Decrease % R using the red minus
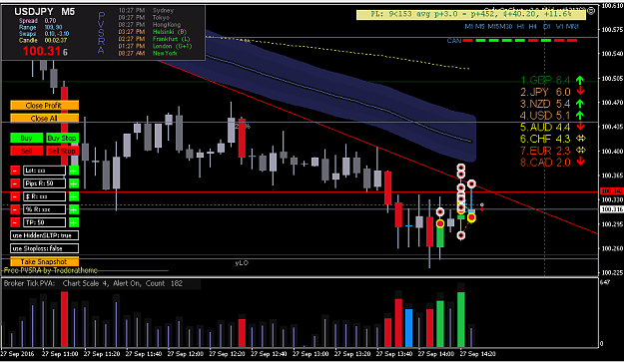The image size is (624, 362). [x=15, y=209]
